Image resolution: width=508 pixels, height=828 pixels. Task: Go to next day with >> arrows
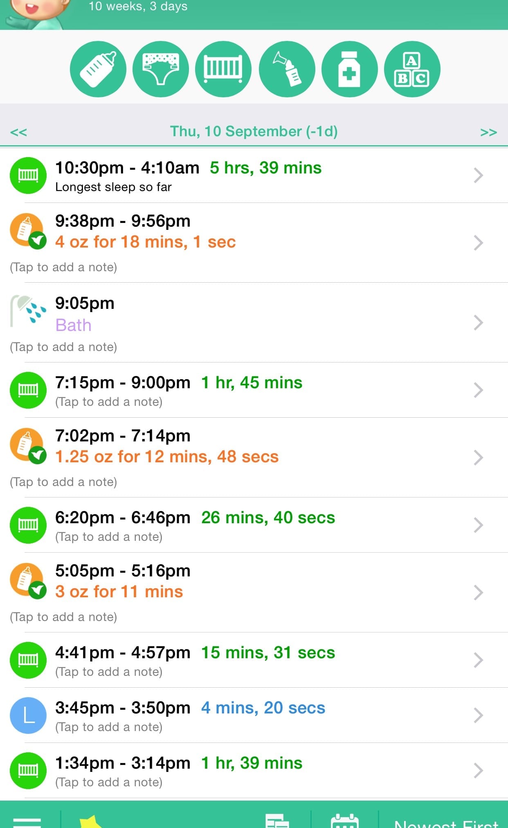[x=488, y=132]
